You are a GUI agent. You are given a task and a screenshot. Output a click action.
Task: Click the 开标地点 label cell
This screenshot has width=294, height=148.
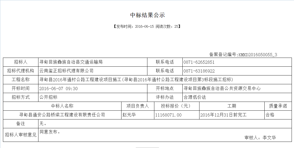(165, 89)
